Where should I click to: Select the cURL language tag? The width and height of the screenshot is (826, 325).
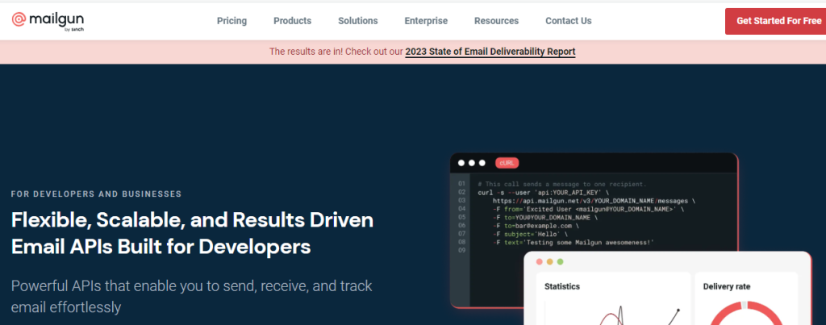[507, 163]
